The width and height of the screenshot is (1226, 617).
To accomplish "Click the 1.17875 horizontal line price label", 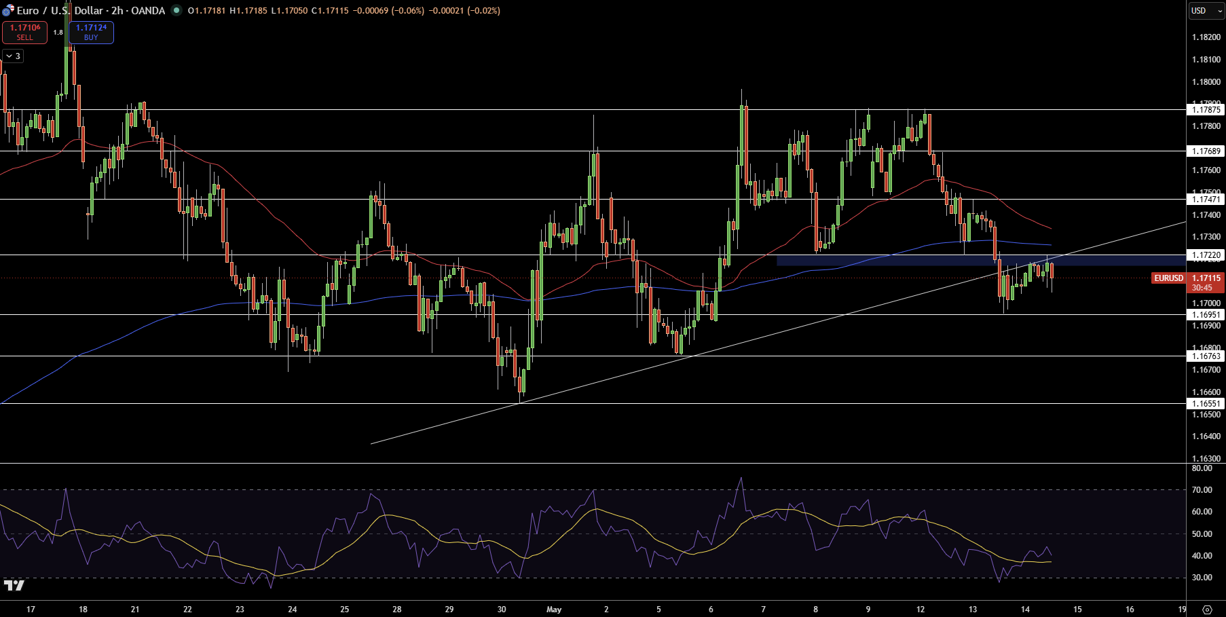I will coord(1206,109).
